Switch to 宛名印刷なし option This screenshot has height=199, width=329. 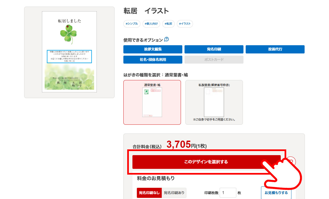(x=149, y=193)
